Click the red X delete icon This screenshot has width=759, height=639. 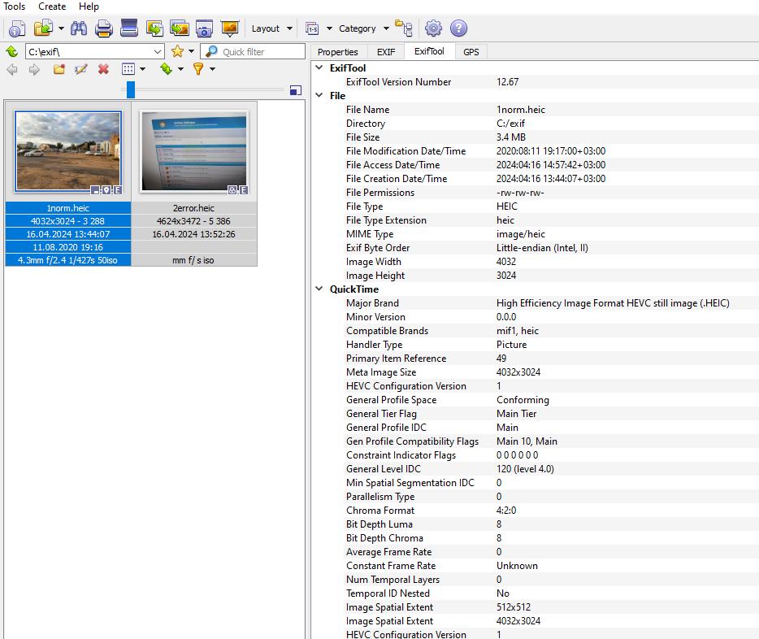[103, 69]
